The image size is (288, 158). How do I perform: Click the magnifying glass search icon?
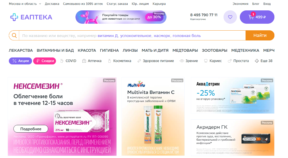click(14, 36)
